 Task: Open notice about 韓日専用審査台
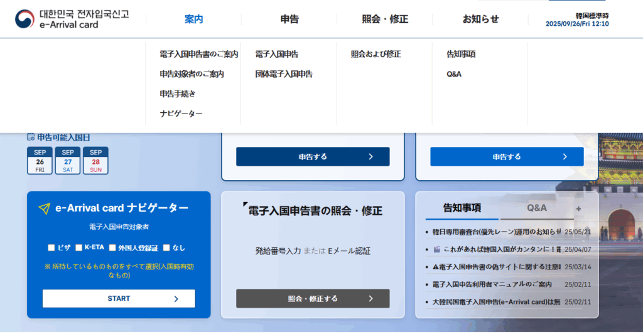click(x=496, y=232)
